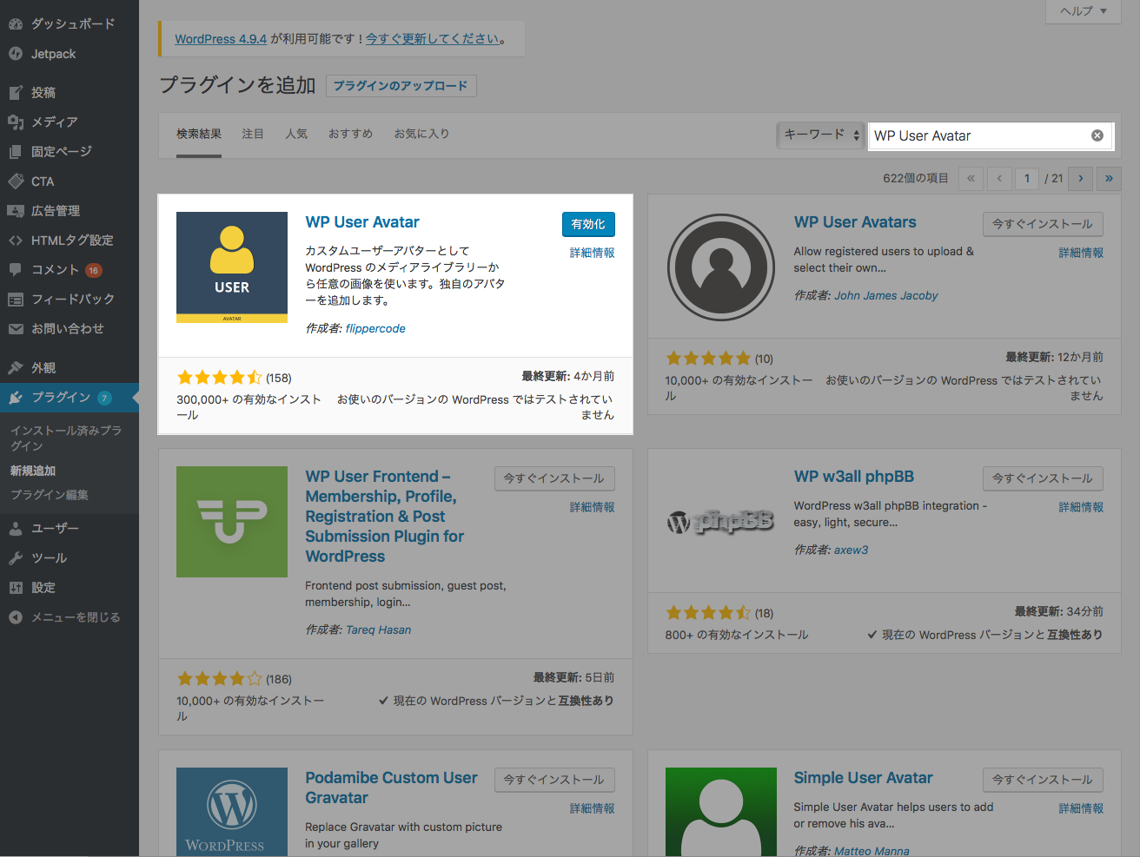Click the WordPress 4.9.4 update link

[221, 39]
